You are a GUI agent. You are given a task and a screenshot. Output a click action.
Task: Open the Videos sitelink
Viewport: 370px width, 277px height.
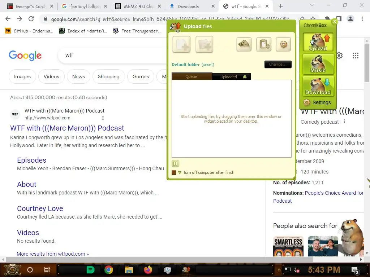[28, 233]
